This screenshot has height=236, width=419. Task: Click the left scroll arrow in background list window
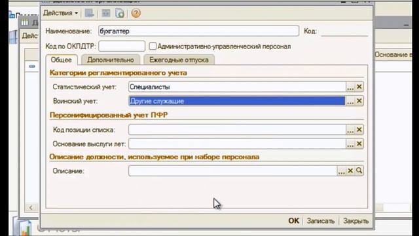point(31,207)
